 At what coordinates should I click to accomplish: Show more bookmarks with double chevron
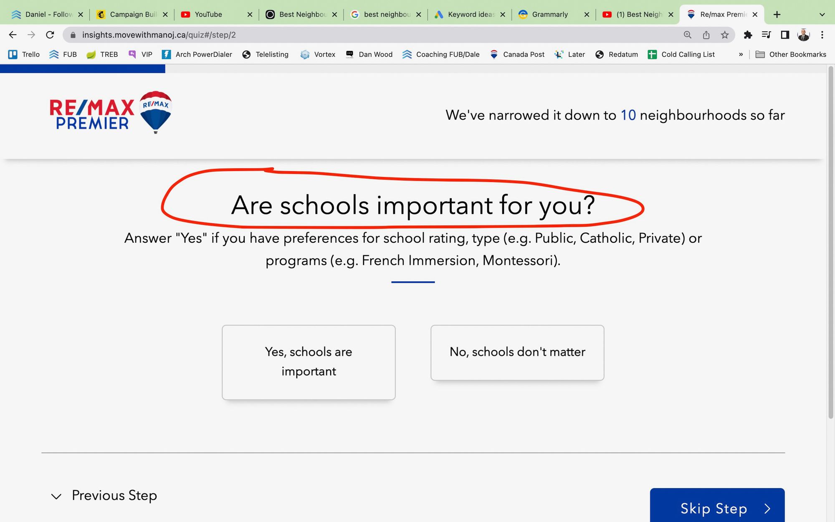click(741, 54)
